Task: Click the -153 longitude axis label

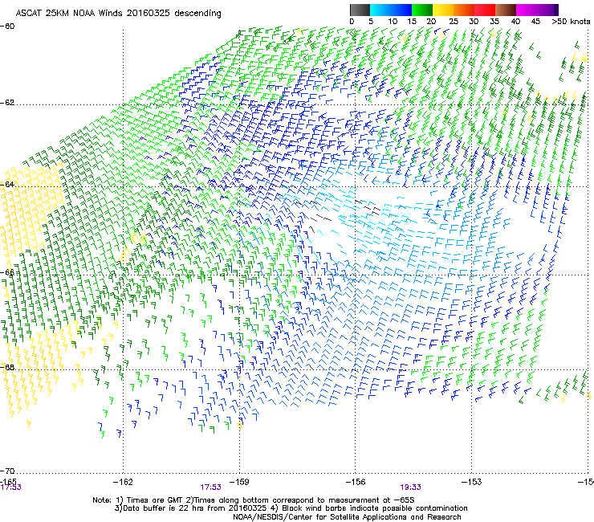Action: pyautogui.click(x=472, y=482)
